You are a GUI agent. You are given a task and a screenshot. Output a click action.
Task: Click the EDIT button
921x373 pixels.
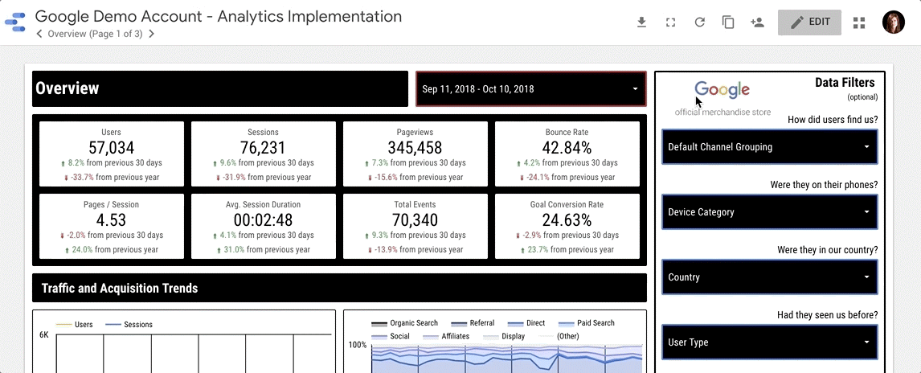pyautogui.click(x=809, y=23)
